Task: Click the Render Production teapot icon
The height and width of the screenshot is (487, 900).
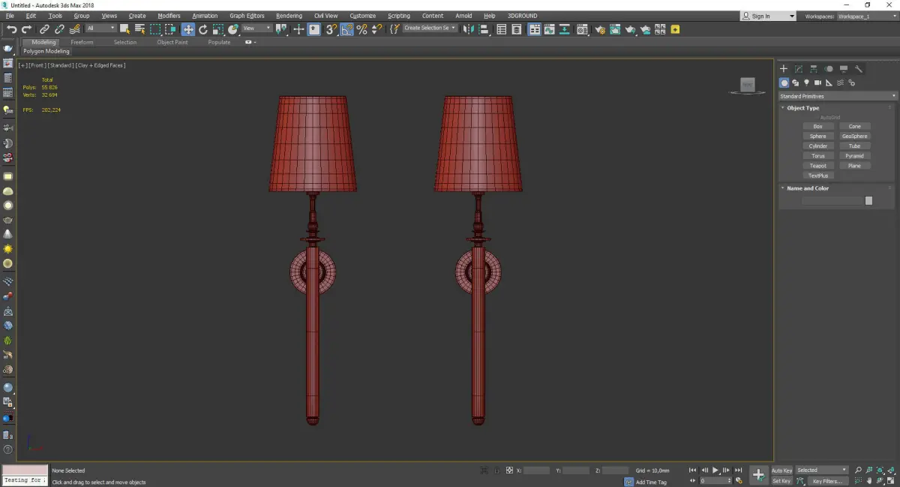Action: tap(630, 29)
